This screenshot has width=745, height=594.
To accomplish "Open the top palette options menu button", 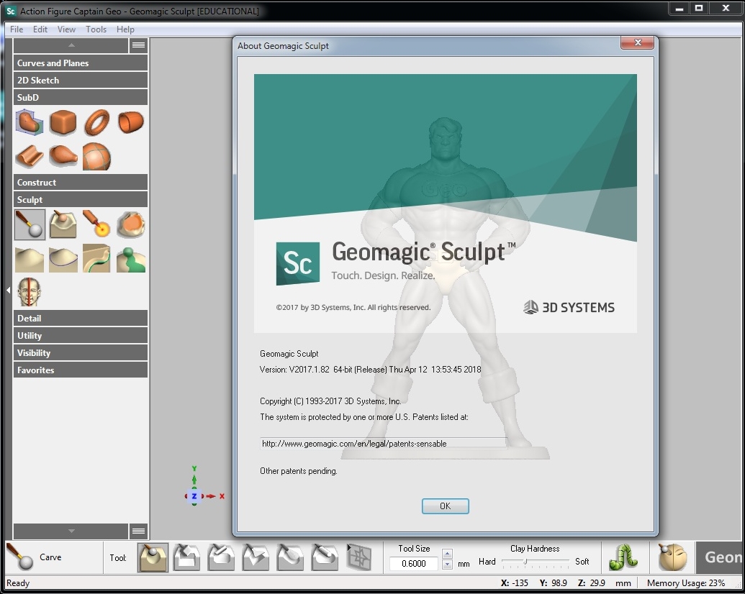I will [x=138, y=45].
